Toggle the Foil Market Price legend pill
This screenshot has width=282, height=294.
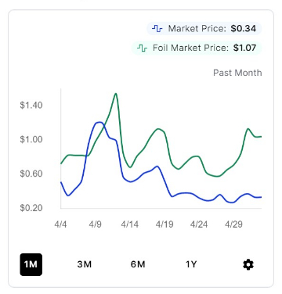click(197, 48)
